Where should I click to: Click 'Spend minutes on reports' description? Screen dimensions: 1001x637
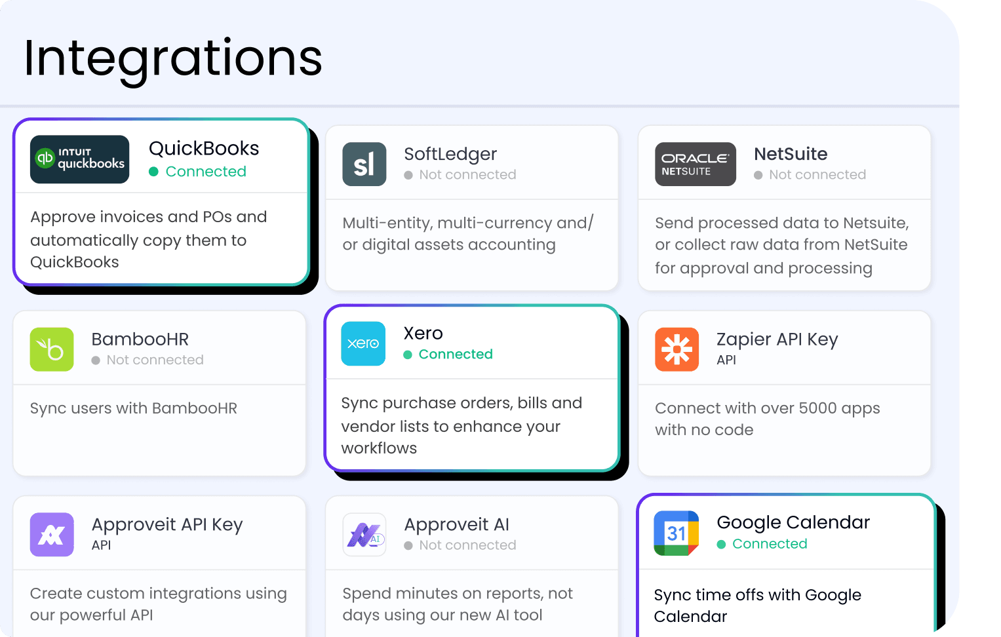click(458, 604)
